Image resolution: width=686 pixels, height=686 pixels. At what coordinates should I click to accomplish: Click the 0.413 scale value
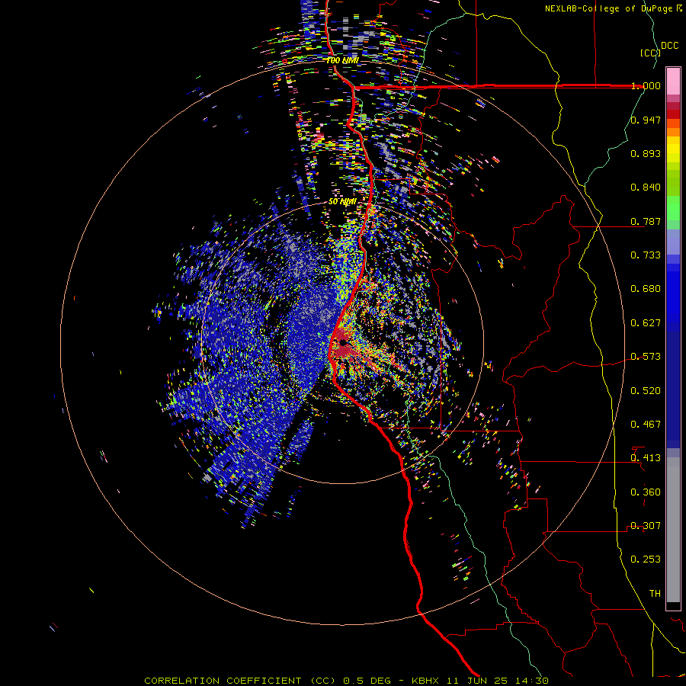[x=646, y=458]
